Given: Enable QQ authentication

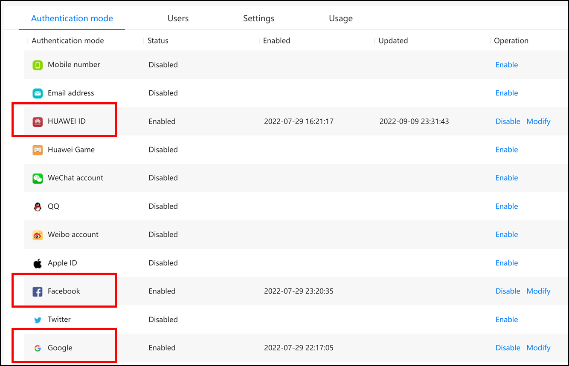Looking at the screenshot, I should tap(507, 206).
